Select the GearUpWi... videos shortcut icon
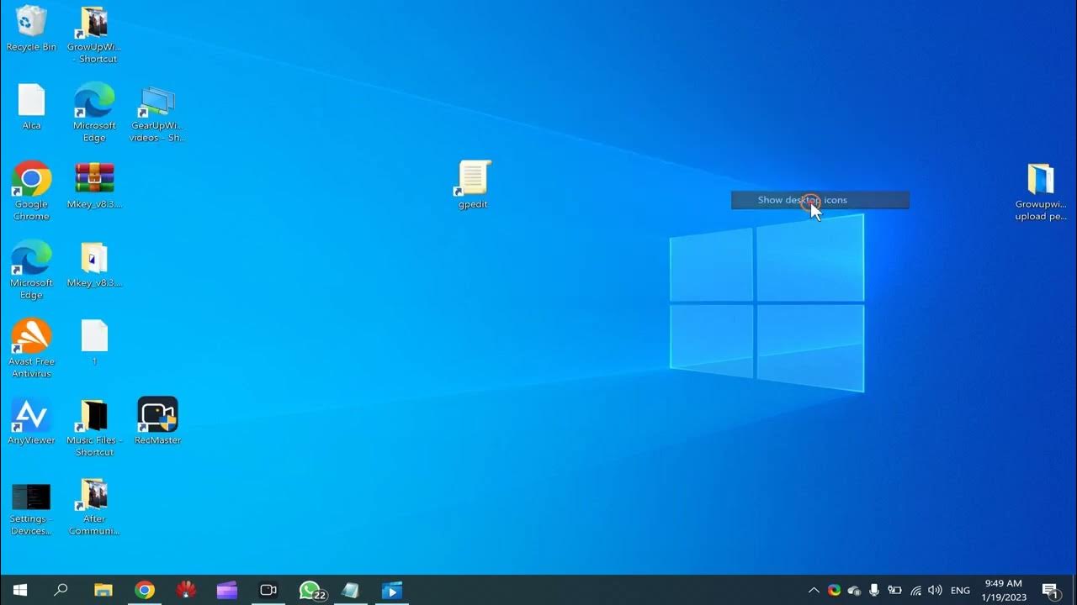The width and height of the screenshot is (1077, 605). coord(157,113)
